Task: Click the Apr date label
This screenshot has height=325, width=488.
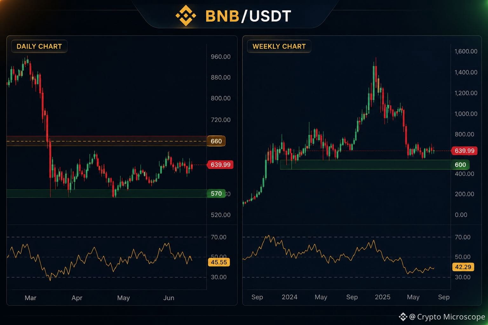Action: tap(77, 298)
